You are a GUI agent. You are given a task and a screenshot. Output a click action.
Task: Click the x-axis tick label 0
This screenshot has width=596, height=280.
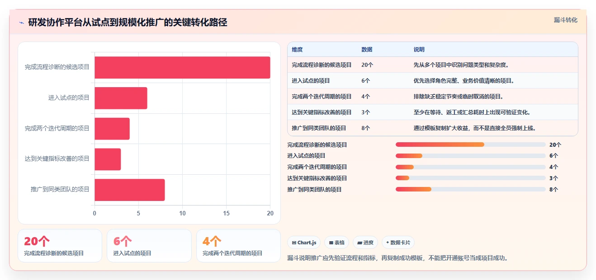pos(95,213)
